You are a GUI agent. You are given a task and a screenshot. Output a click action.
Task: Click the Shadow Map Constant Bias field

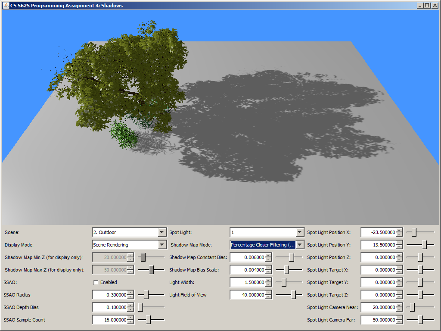point(247,257)
